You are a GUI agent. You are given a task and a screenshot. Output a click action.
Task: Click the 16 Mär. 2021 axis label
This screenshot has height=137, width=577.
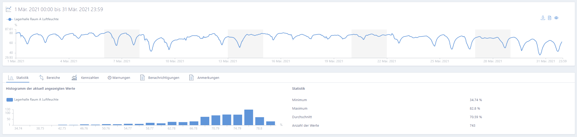click(281, 61)
